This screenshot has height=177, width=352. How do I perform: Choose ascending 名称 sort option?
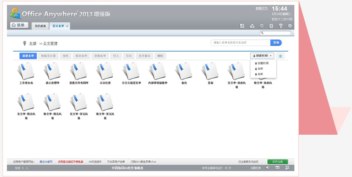point(259,74)
